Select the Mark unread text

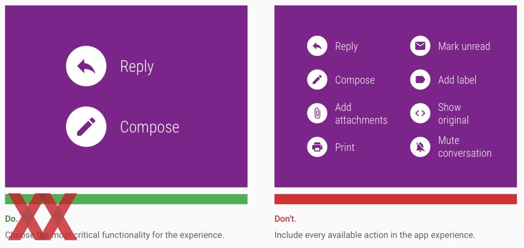click(x=464, y=46)
